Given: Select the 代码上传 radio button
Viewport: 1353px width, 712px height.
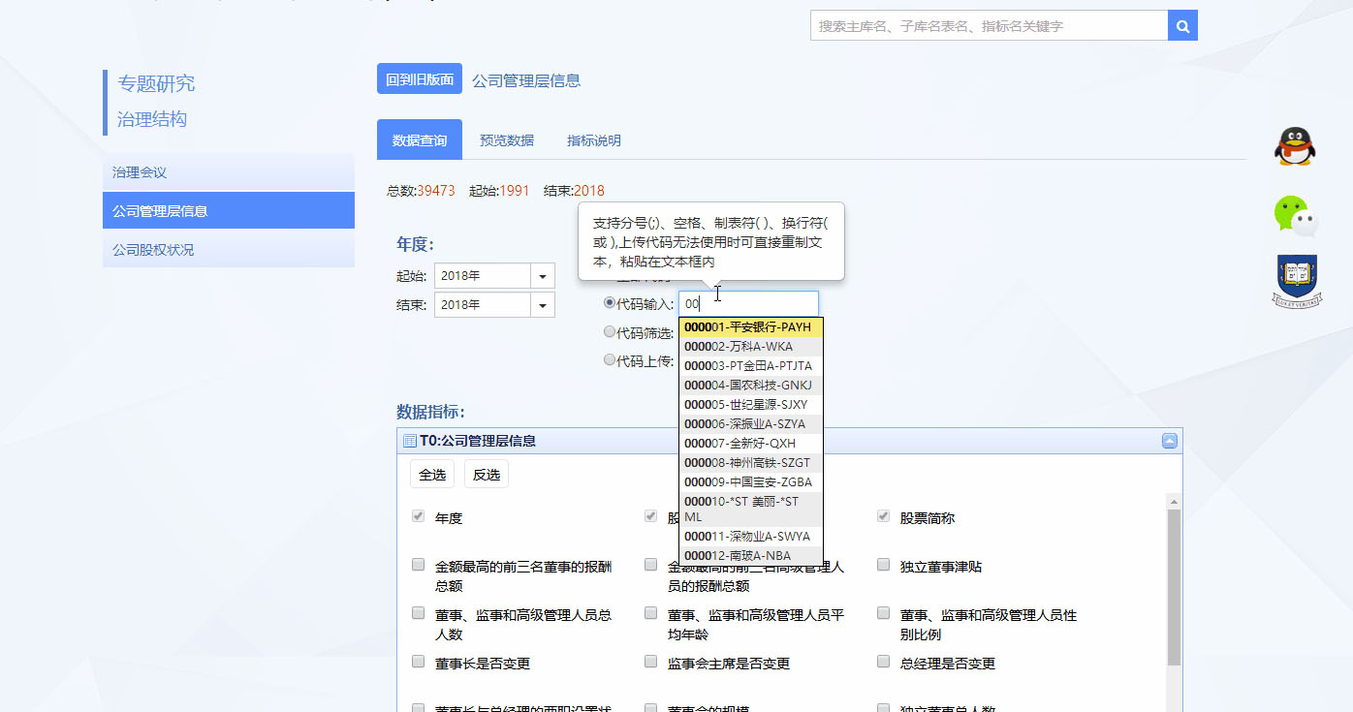Looking at the screenshot, I should coord(610,359).
